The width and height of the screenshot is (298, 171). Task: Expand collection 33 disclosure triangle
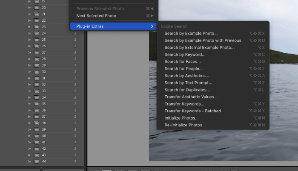pyautogui.click(x=29, y=91)
